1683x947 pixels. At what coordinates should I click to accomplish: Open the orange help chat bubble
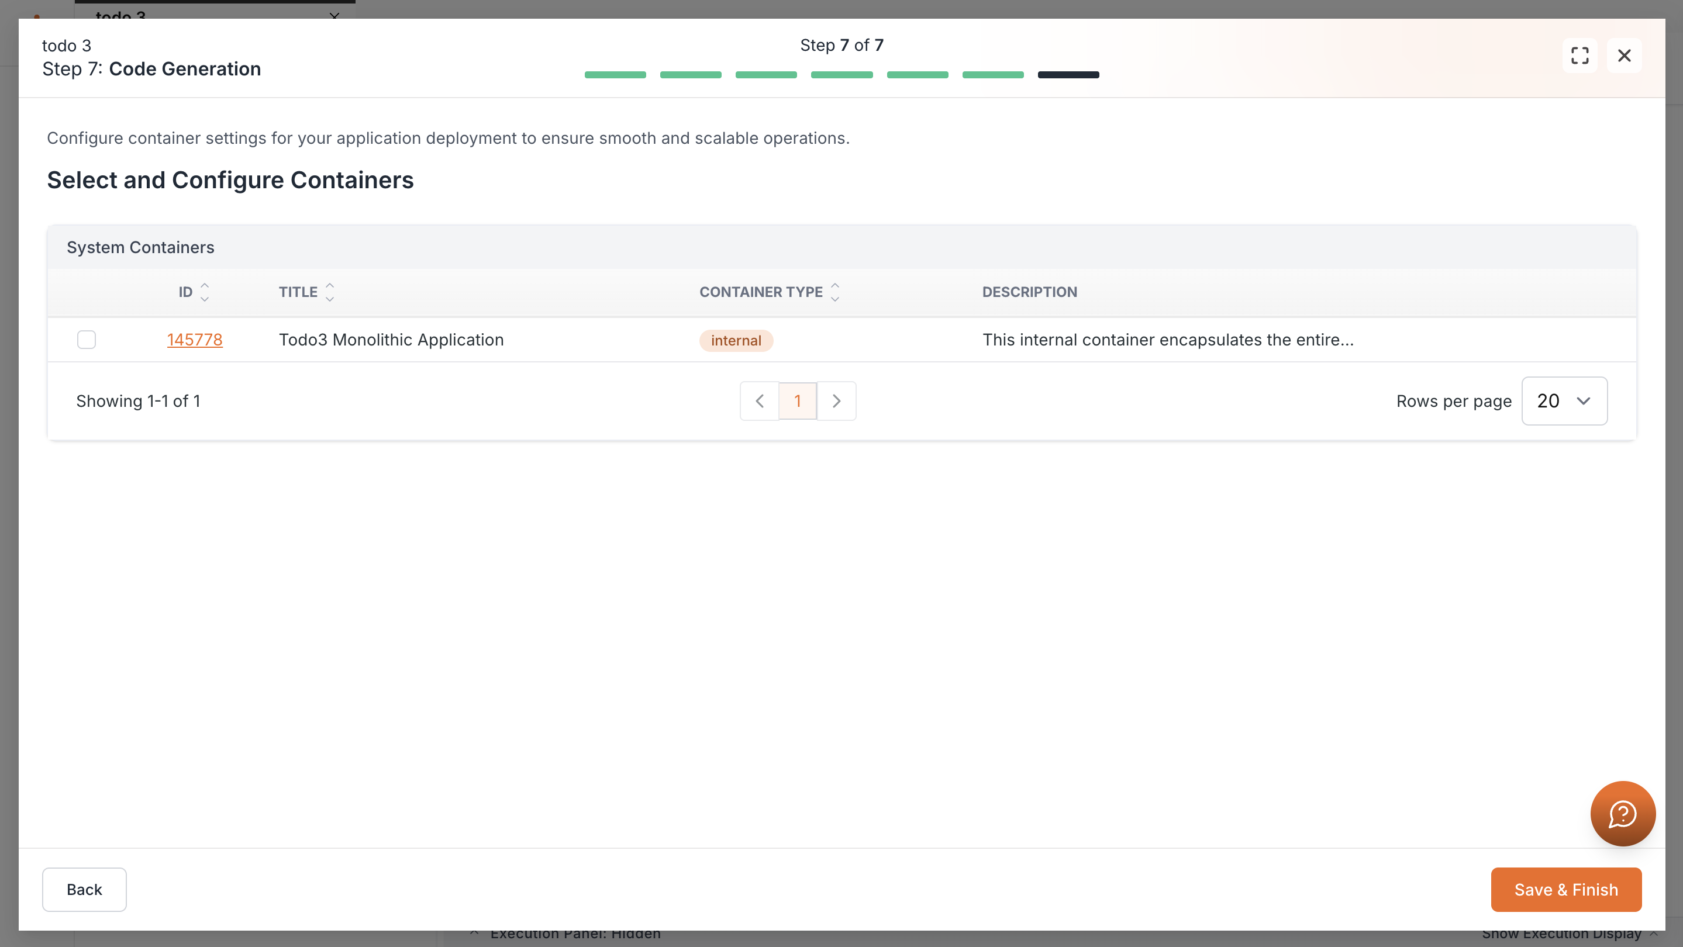pos(1623,813)
